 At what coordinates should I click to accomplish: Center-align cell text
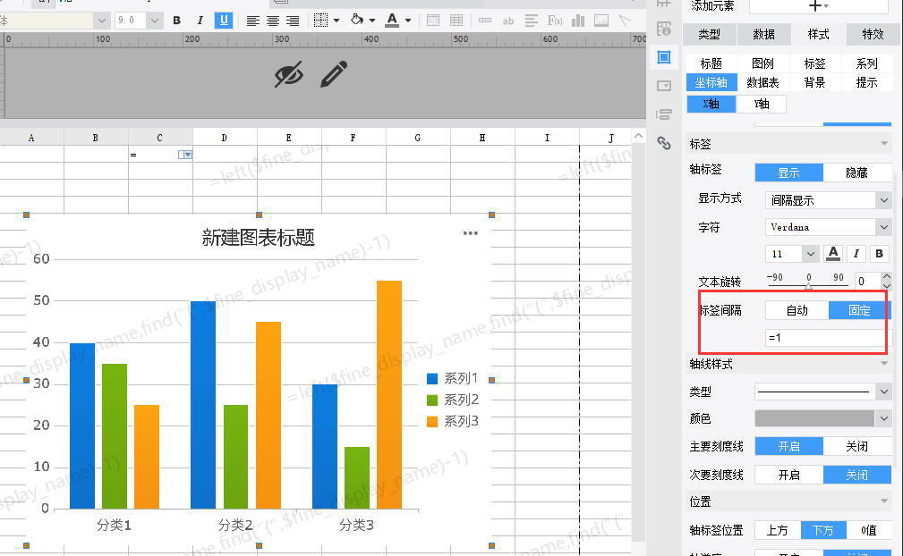coord(273,21)
